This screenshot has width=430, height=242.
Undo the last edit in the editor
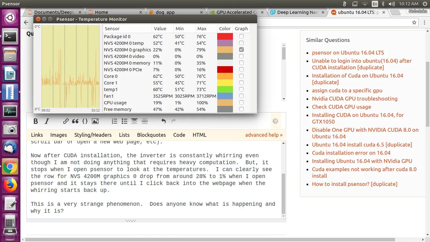click(163, 121)
